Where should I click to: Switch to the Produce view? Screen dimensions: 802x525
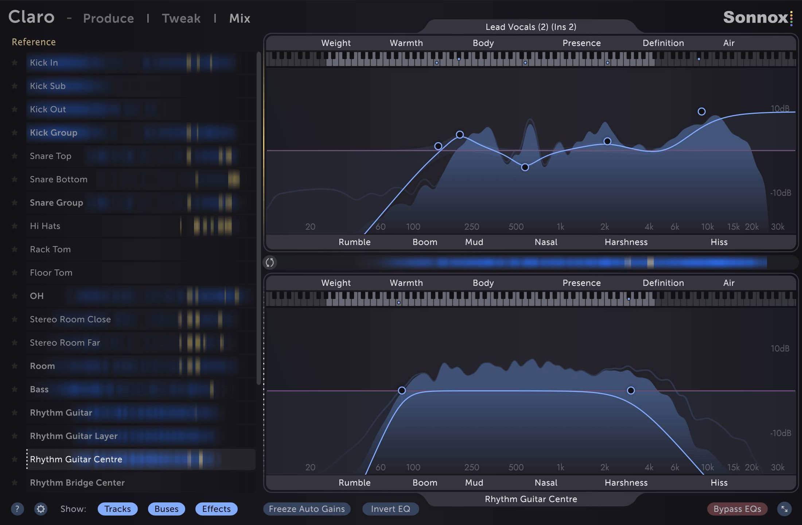coord(108,18)
